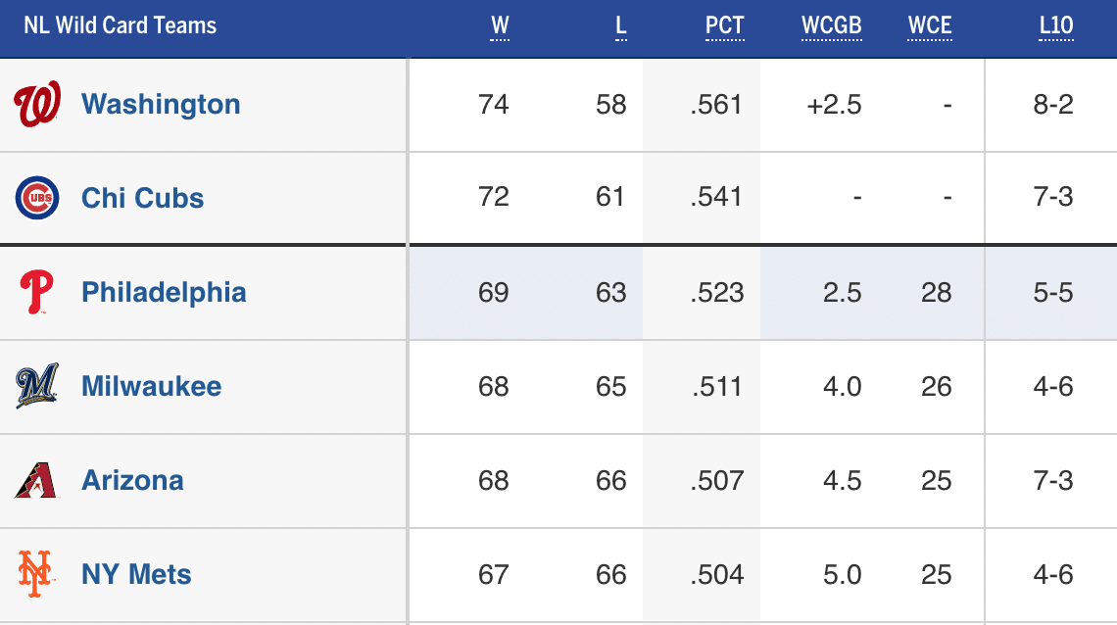Click the L column header

pyautogui.click(x=620, y=26)
